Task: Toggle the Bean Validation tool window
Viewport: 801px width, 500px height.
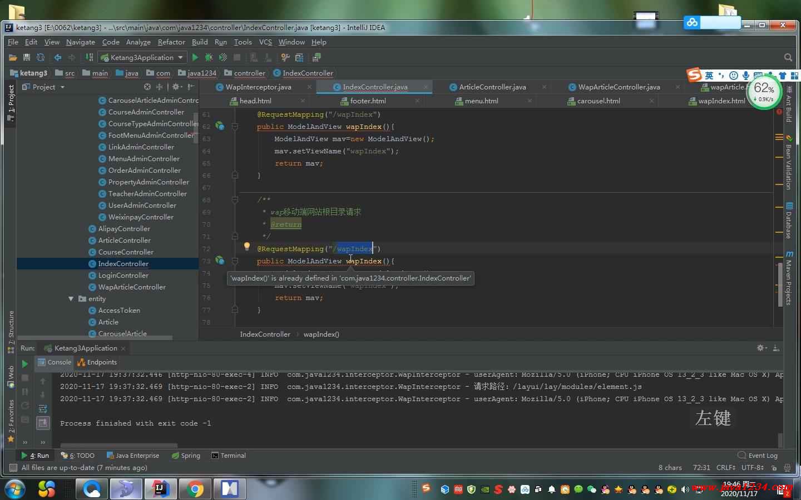Action: tap(789, 162)
